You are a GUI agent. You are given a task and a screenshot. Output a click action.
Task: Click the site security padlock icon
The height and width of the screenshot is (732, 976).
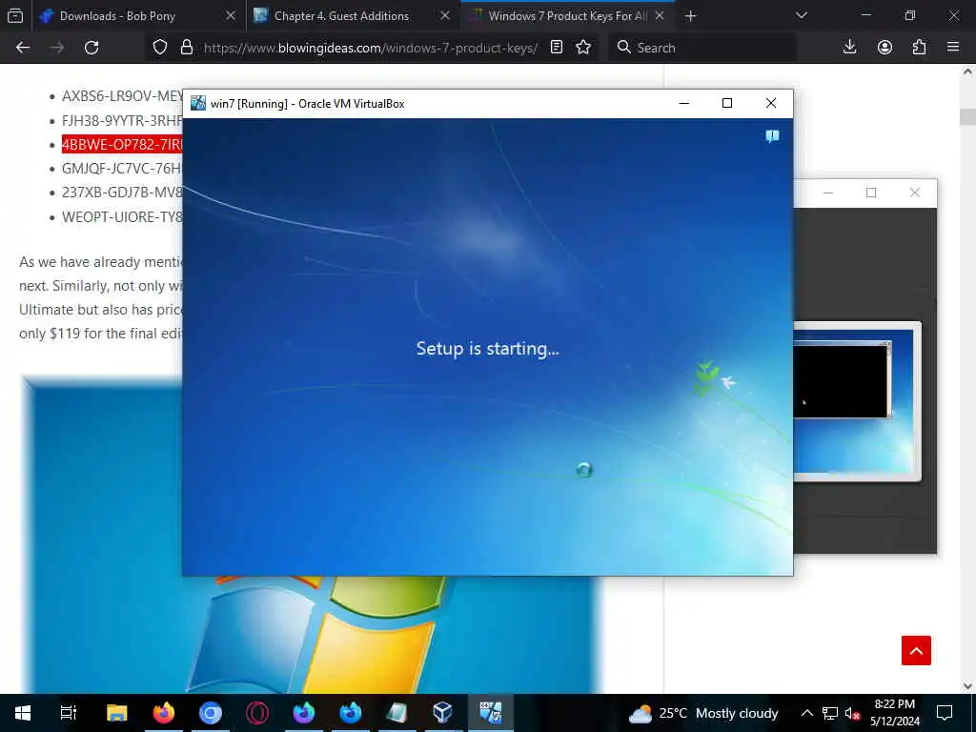(x=186, y=48)
